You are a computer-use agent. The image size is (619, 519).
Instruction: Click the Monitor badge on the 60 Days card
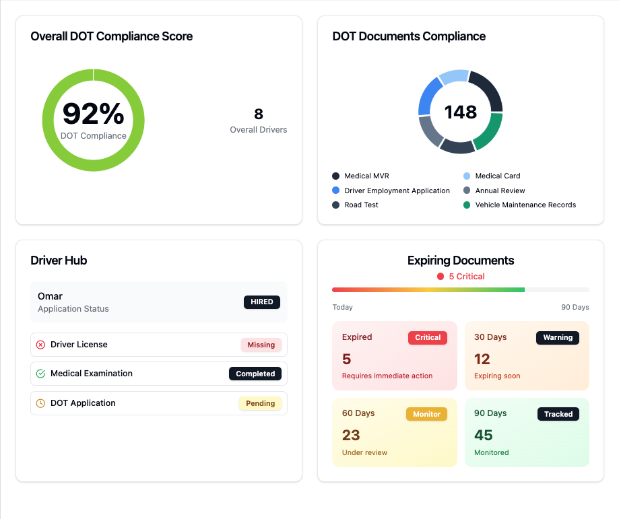(x=426, y=414)
